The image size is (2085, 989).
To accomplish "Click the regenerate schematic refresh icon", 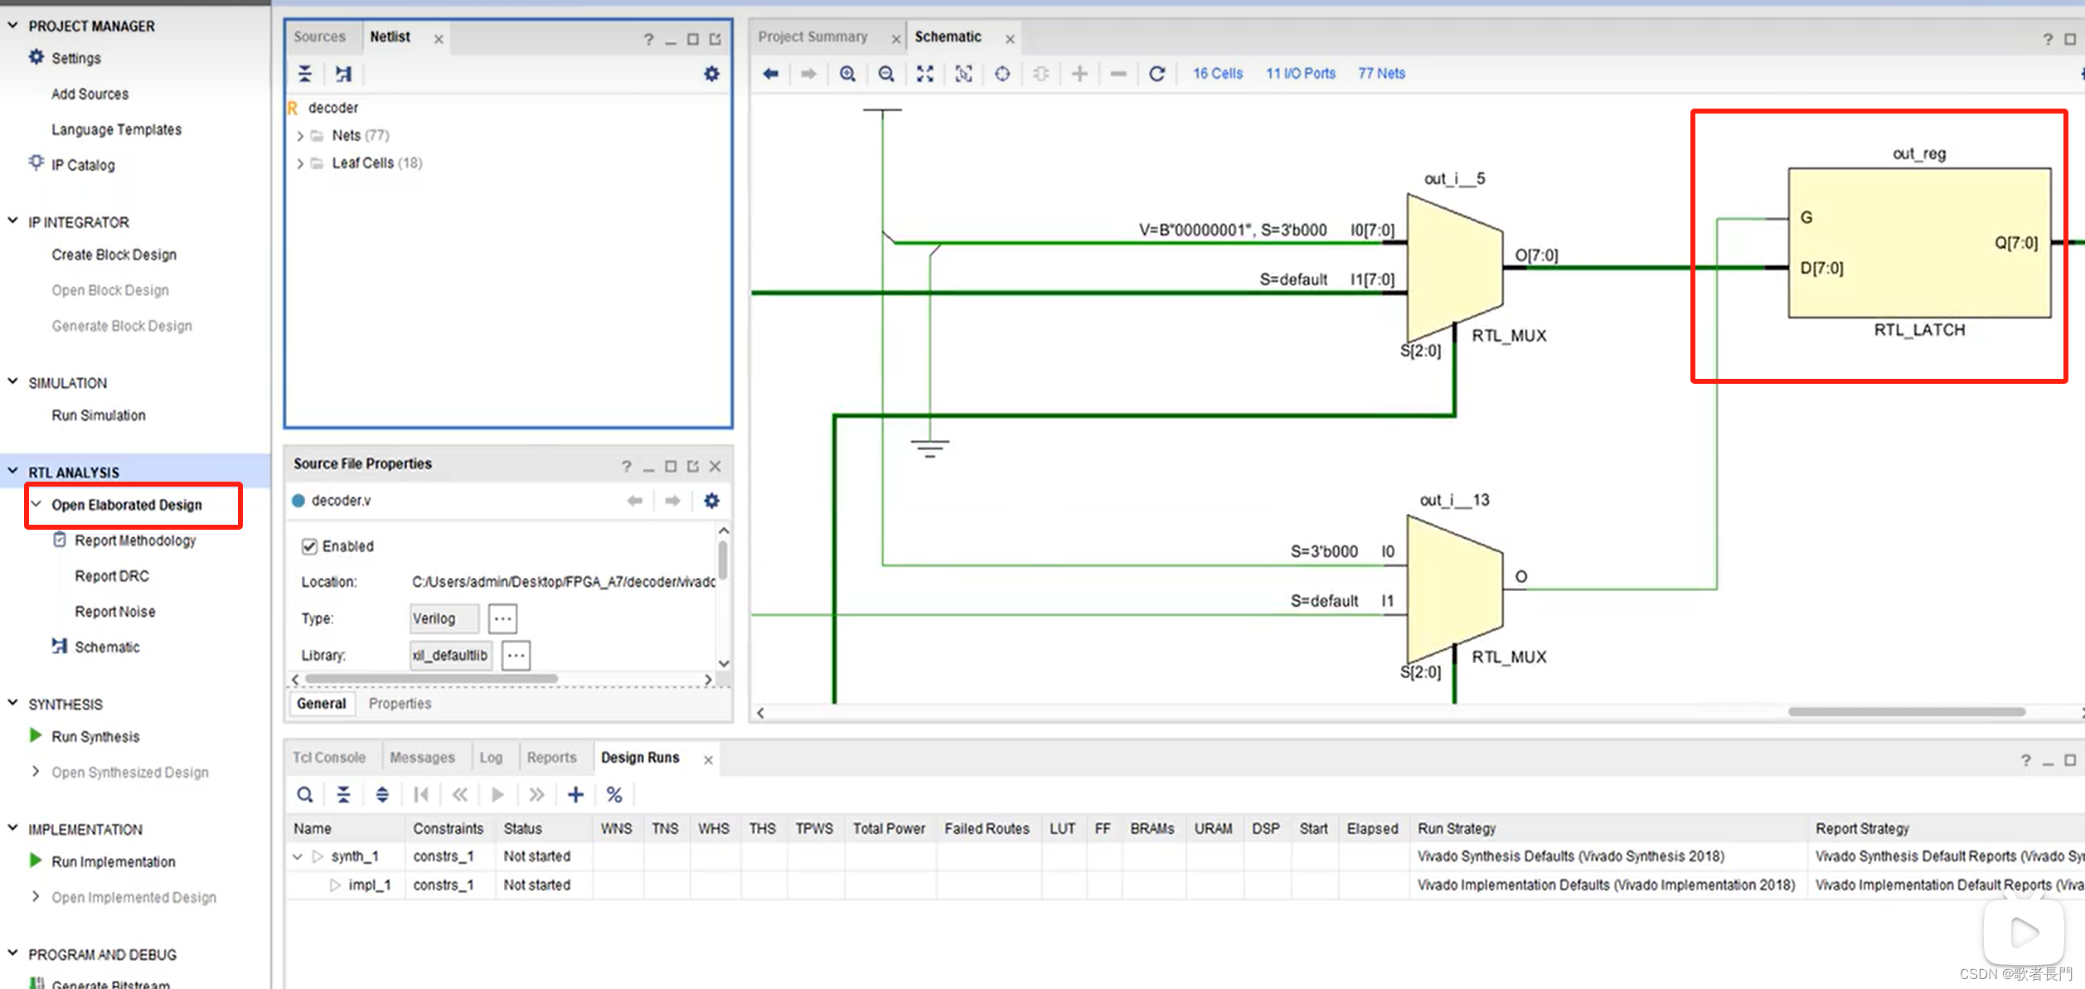I will (x=1156, y=74).
